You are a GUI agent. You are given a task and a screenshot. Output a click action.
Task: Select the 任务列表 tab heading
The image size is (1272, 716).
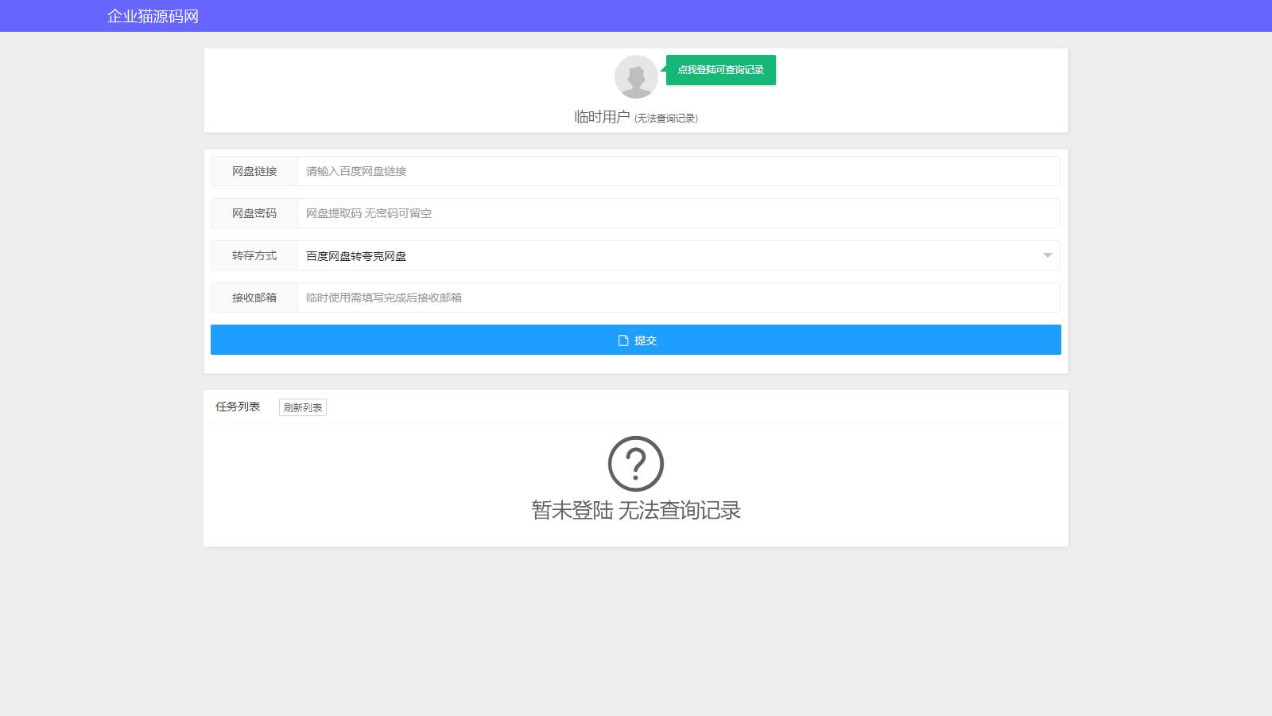point(238,407)
